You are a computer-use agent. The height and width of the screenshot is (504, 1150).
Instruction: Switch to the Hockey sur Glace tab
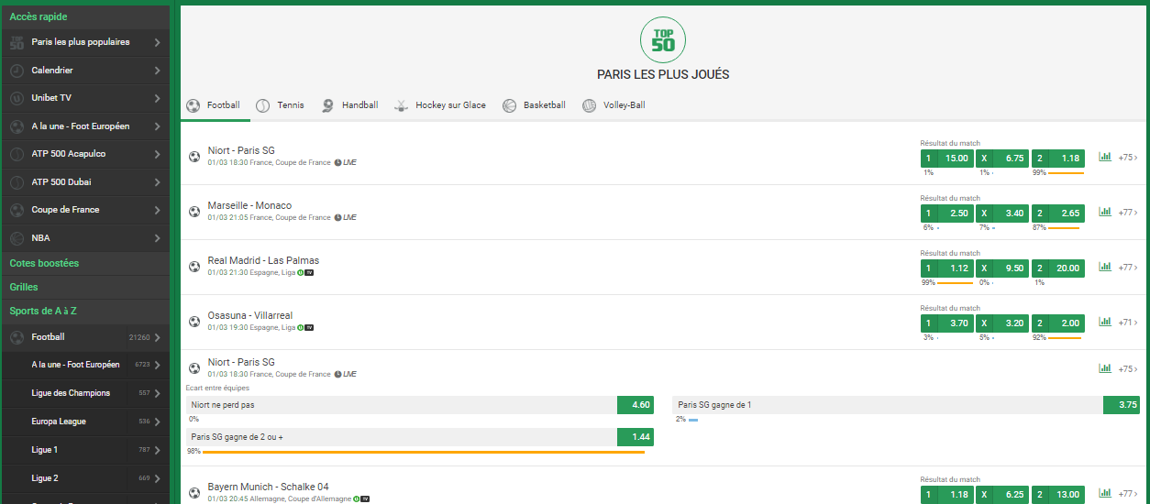click(x=440, y=105)
